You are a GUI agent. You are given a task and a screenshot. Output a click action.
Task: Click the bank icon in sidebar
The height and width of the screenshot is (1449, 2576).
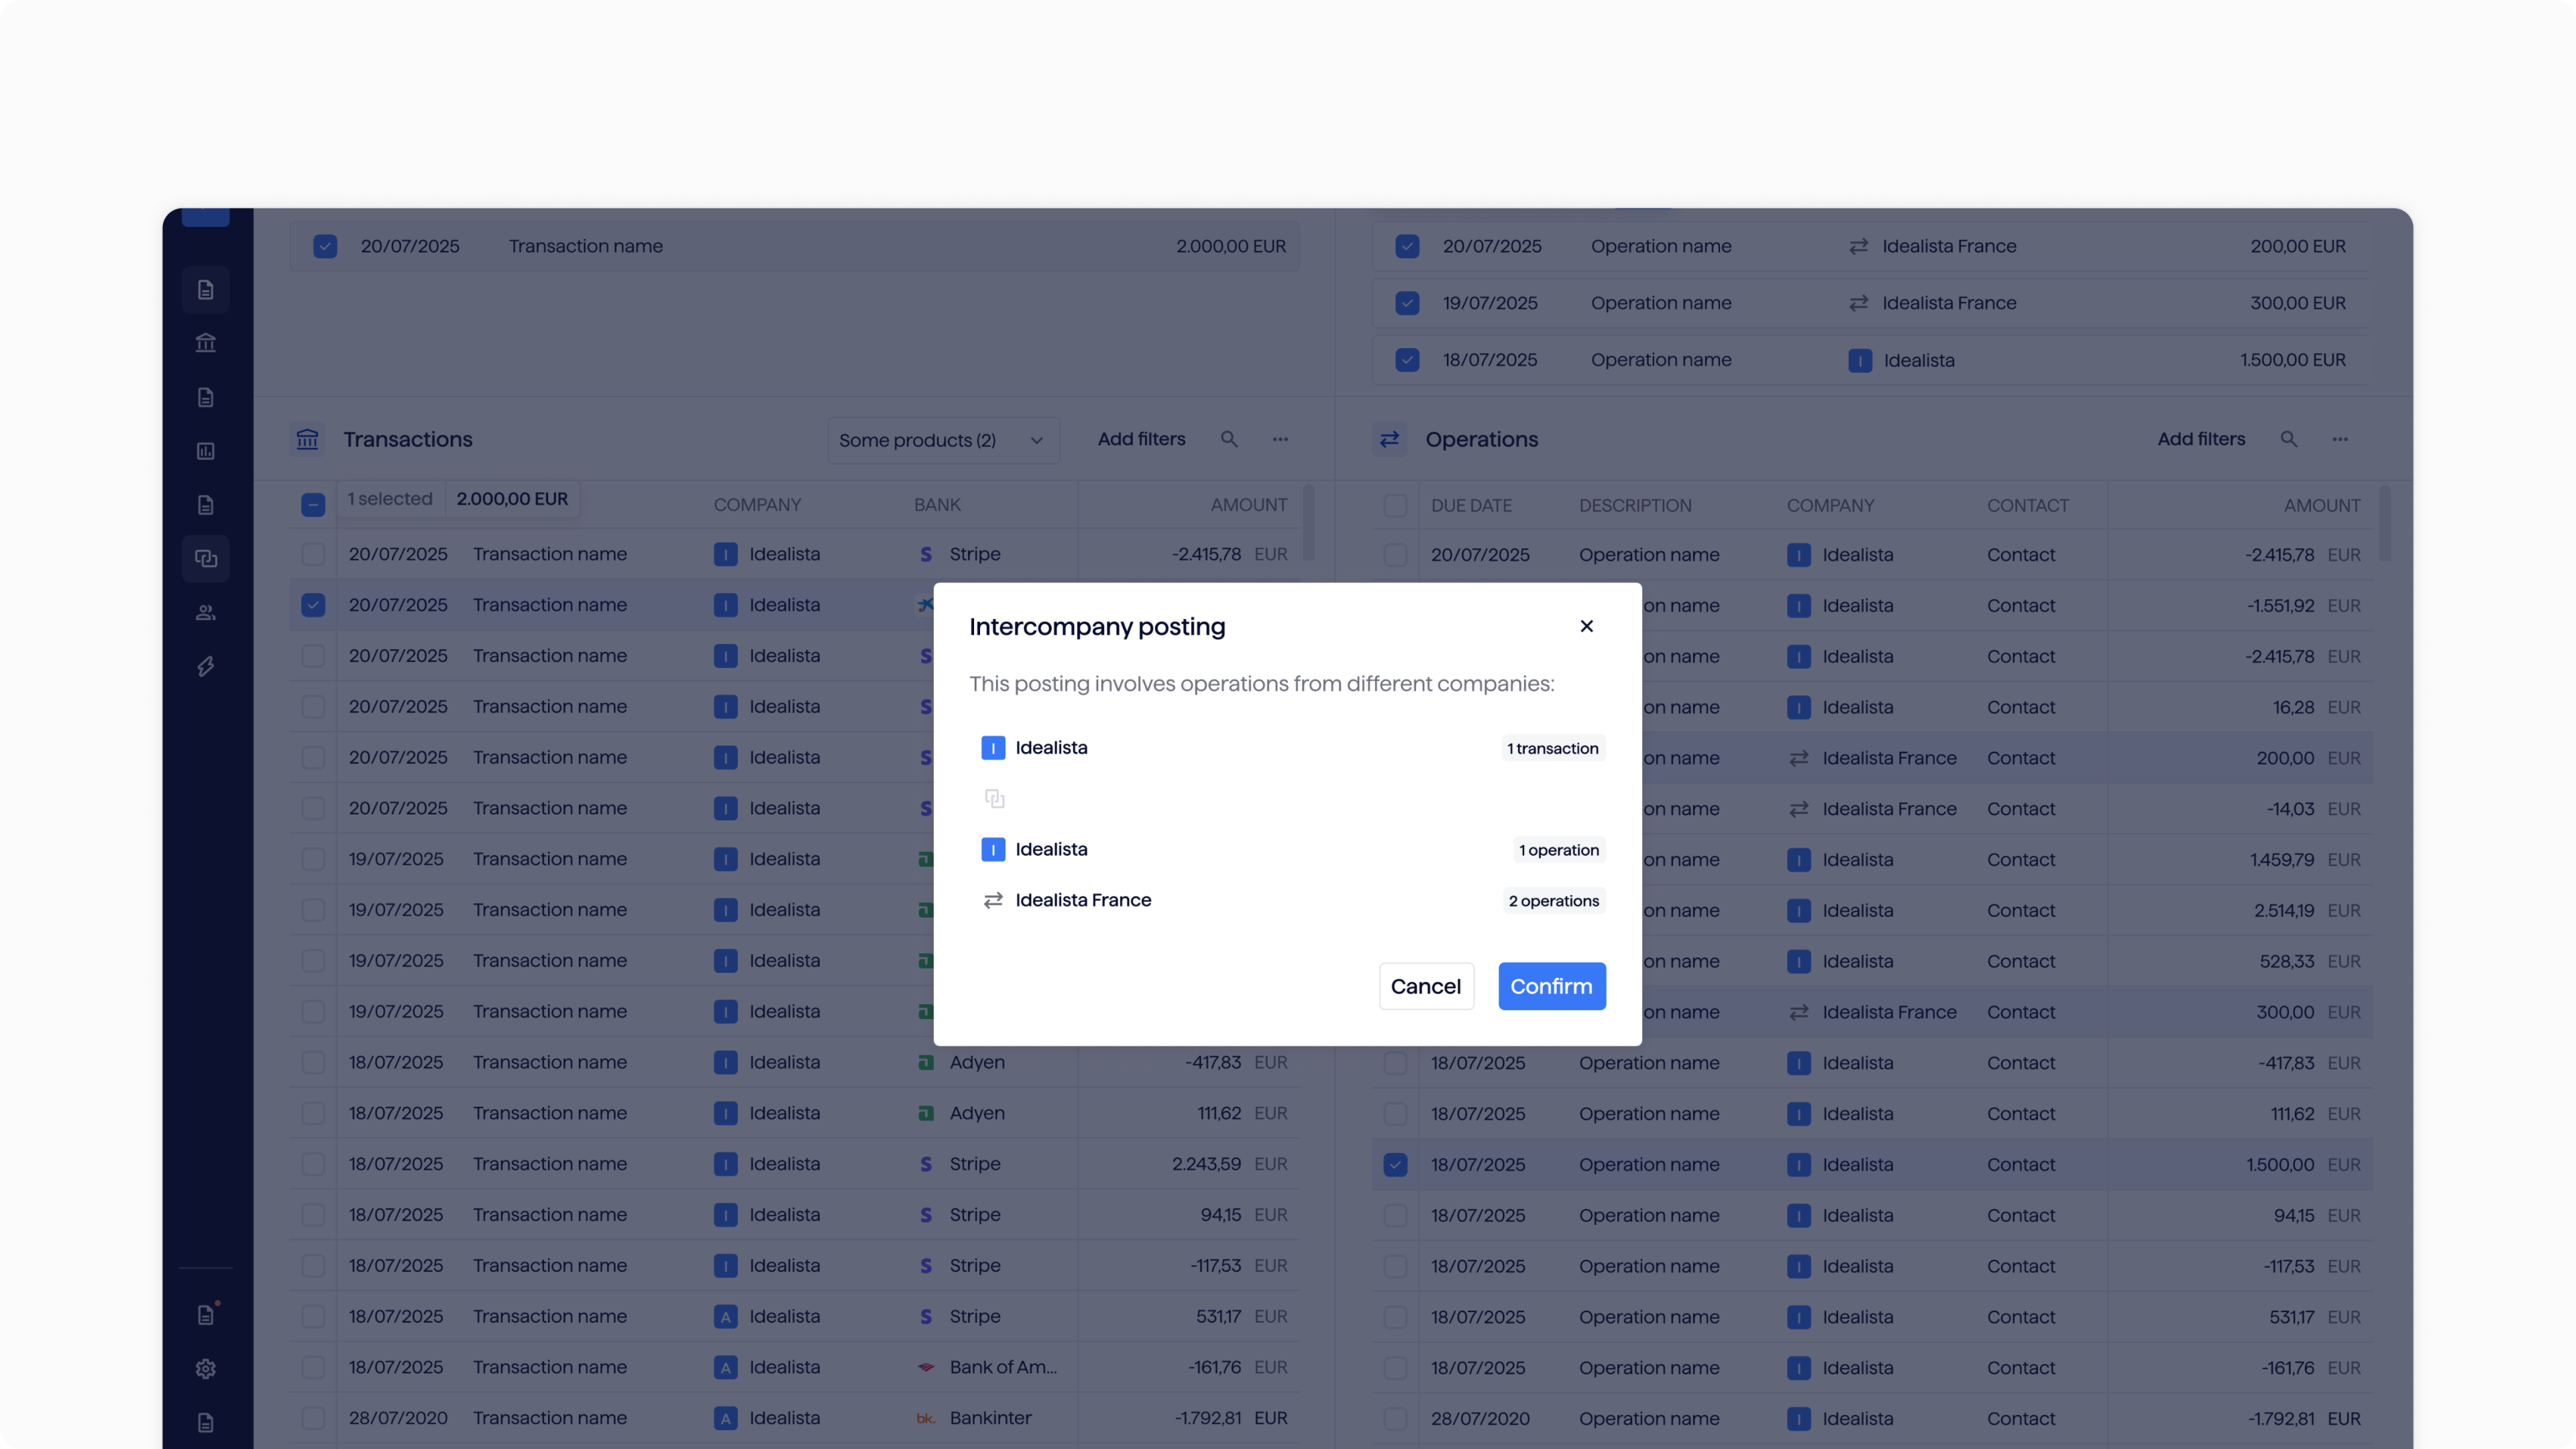tap(206, 343)
